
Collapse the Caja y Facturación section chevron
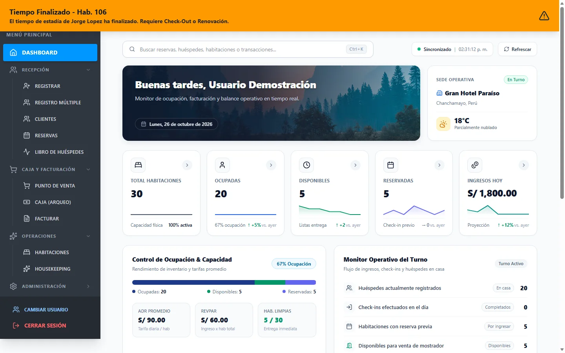tap(88, 169)
